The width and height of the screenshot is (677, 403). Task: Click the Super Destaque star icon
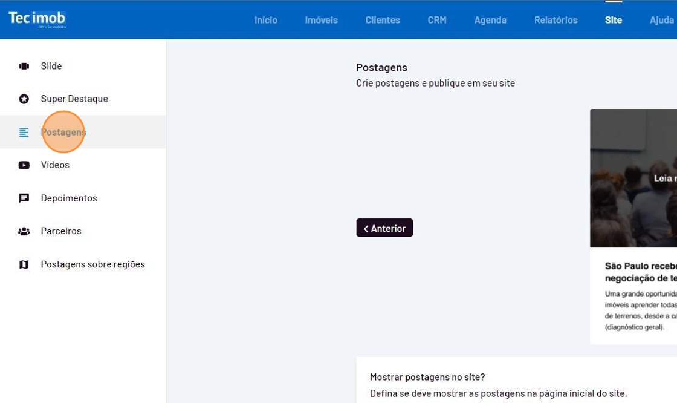24,99
